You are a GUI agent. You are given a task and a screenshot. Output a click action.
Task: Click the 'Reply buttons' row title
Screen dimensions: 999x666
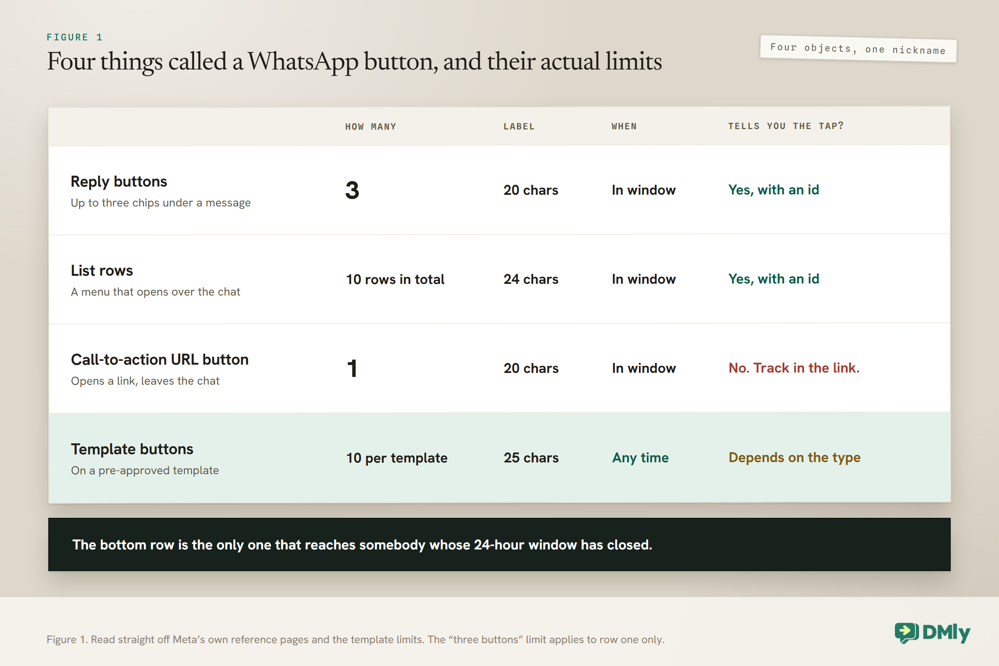[119, 181]
